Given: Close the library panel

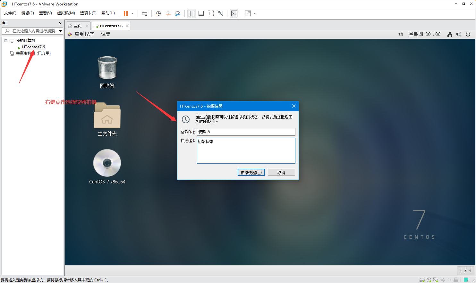Looking at the screenshot, I should click(x=60, y=23).
